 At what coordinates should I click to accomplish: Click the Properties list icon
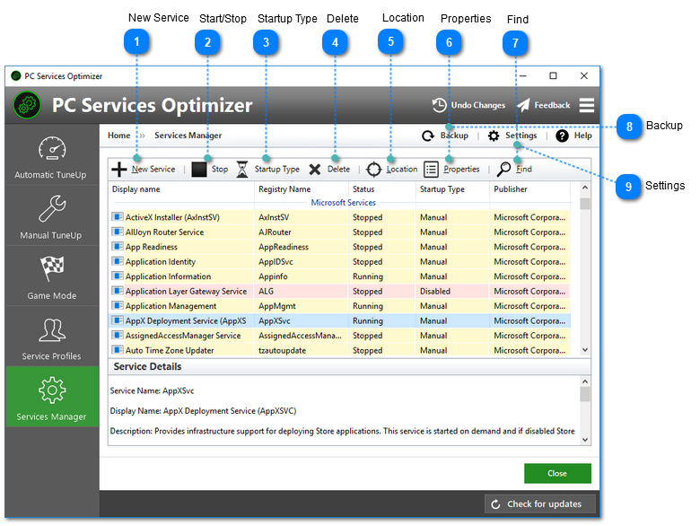point(431,170)
